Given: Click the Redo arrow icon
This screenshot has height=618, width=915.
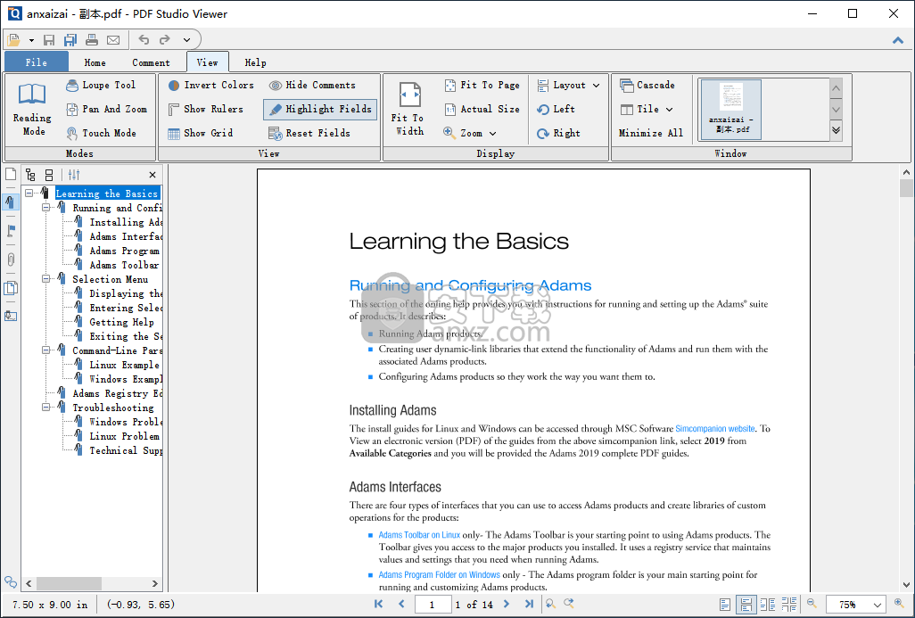Looking at the screenshot, I should pyautogui.click(x=165, y=39).
